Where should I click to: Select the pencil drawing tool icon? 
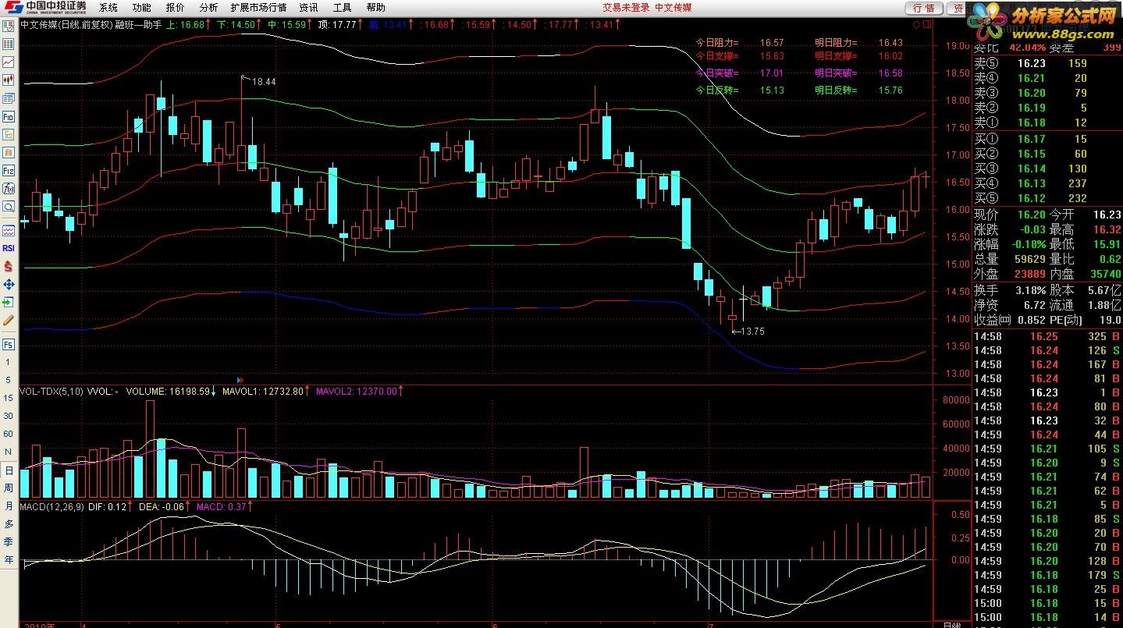(9, 320)
